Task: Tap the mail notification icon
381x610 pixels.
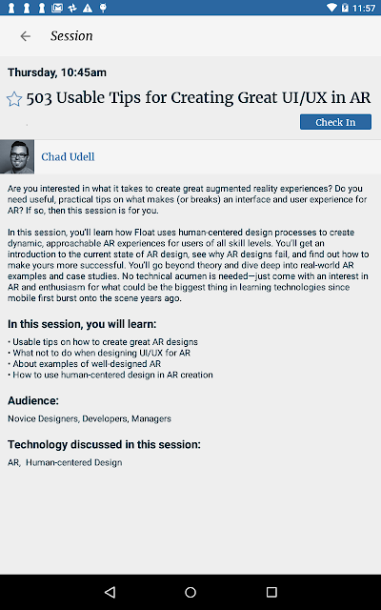Action: [x=57, y=8]
